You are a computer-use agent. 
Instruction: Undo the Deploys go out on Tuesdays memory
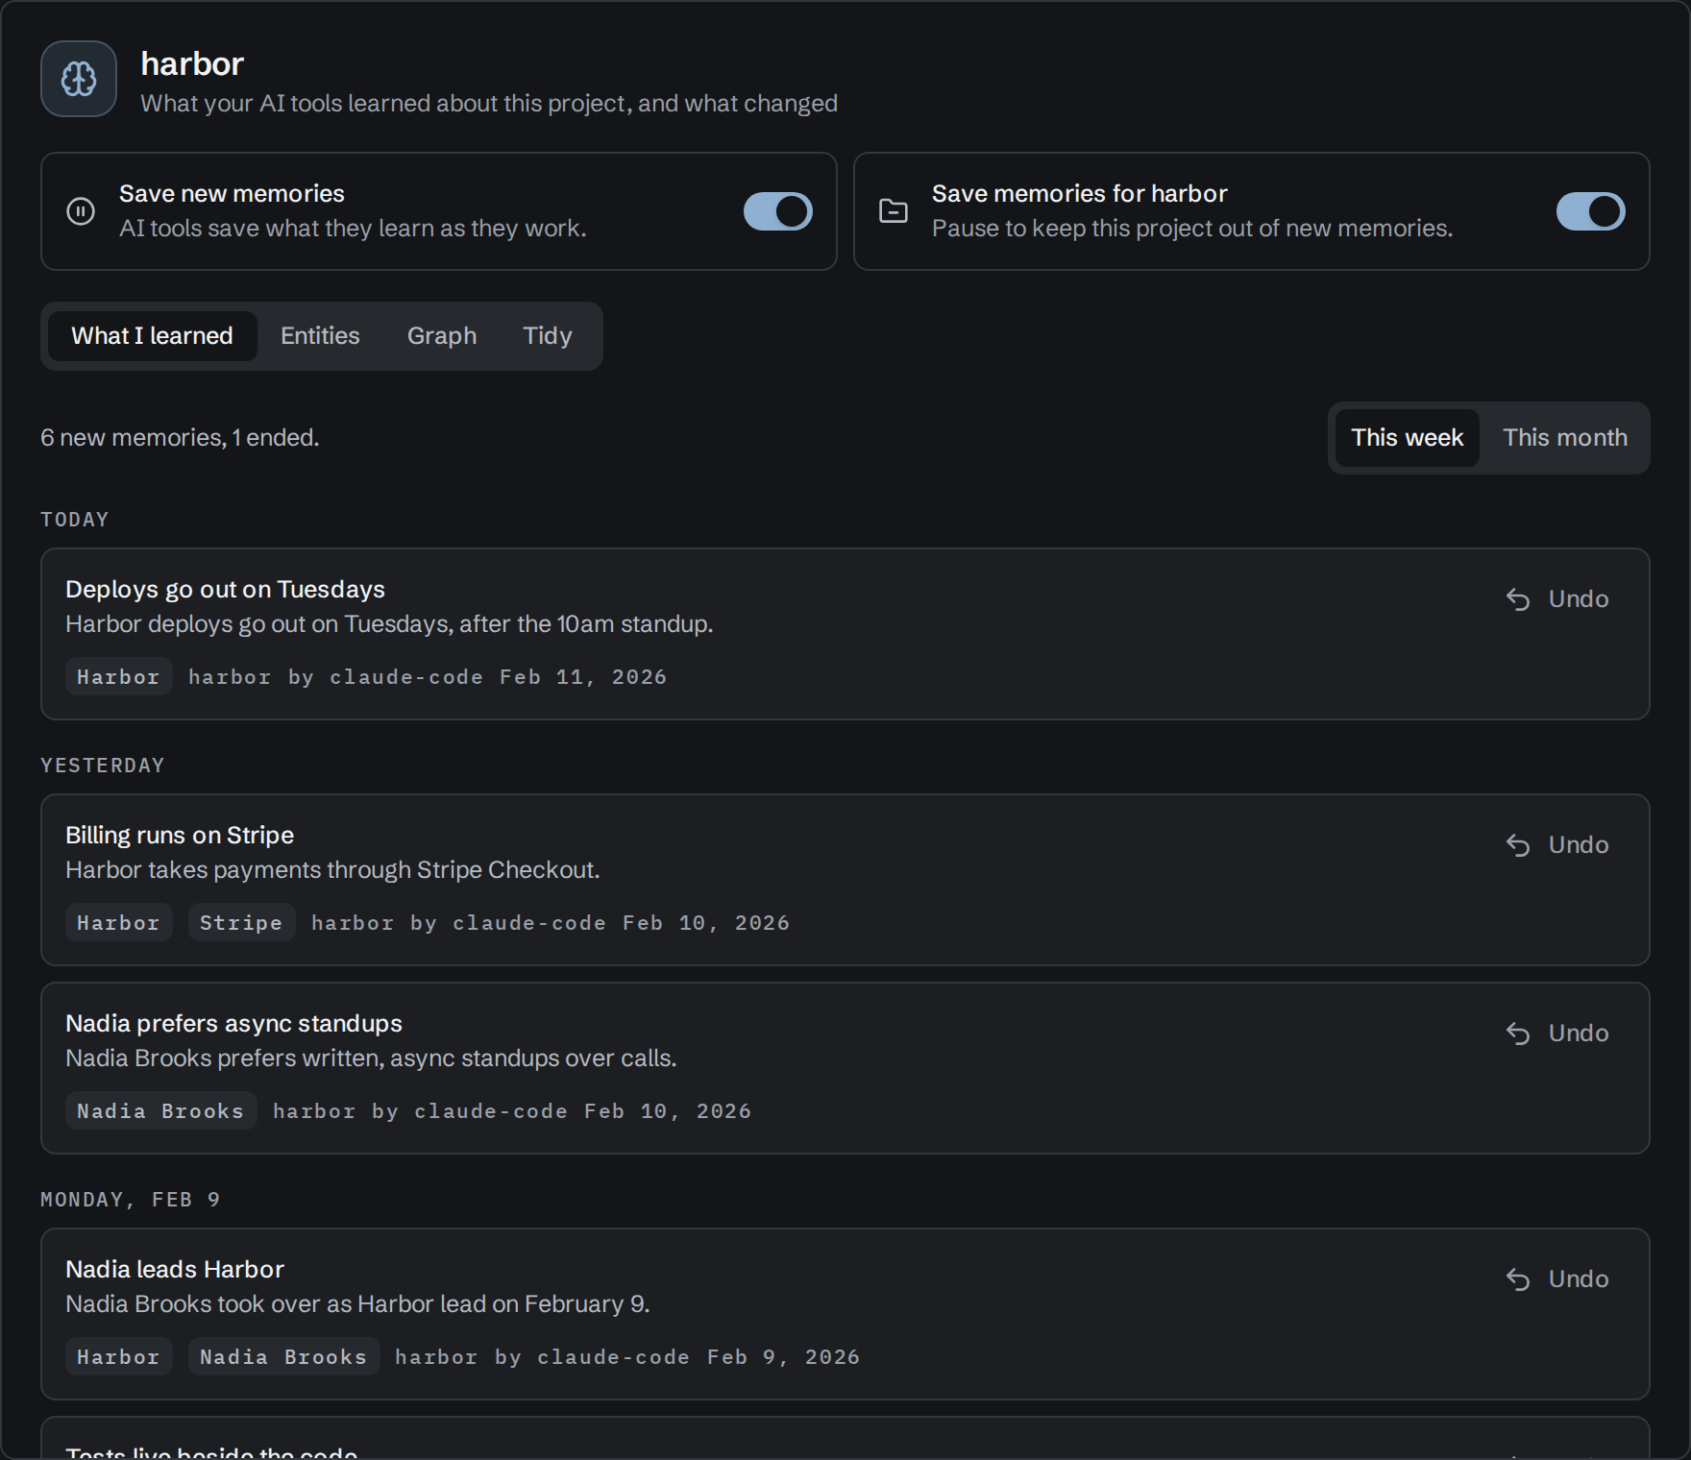point(1557,599)
